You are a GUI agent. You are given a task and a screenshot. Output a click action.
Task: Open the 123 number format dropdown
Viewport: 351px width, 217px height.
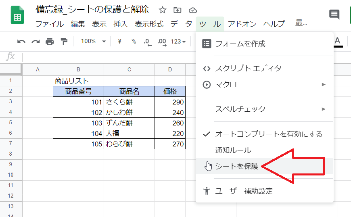pos(178,42)
